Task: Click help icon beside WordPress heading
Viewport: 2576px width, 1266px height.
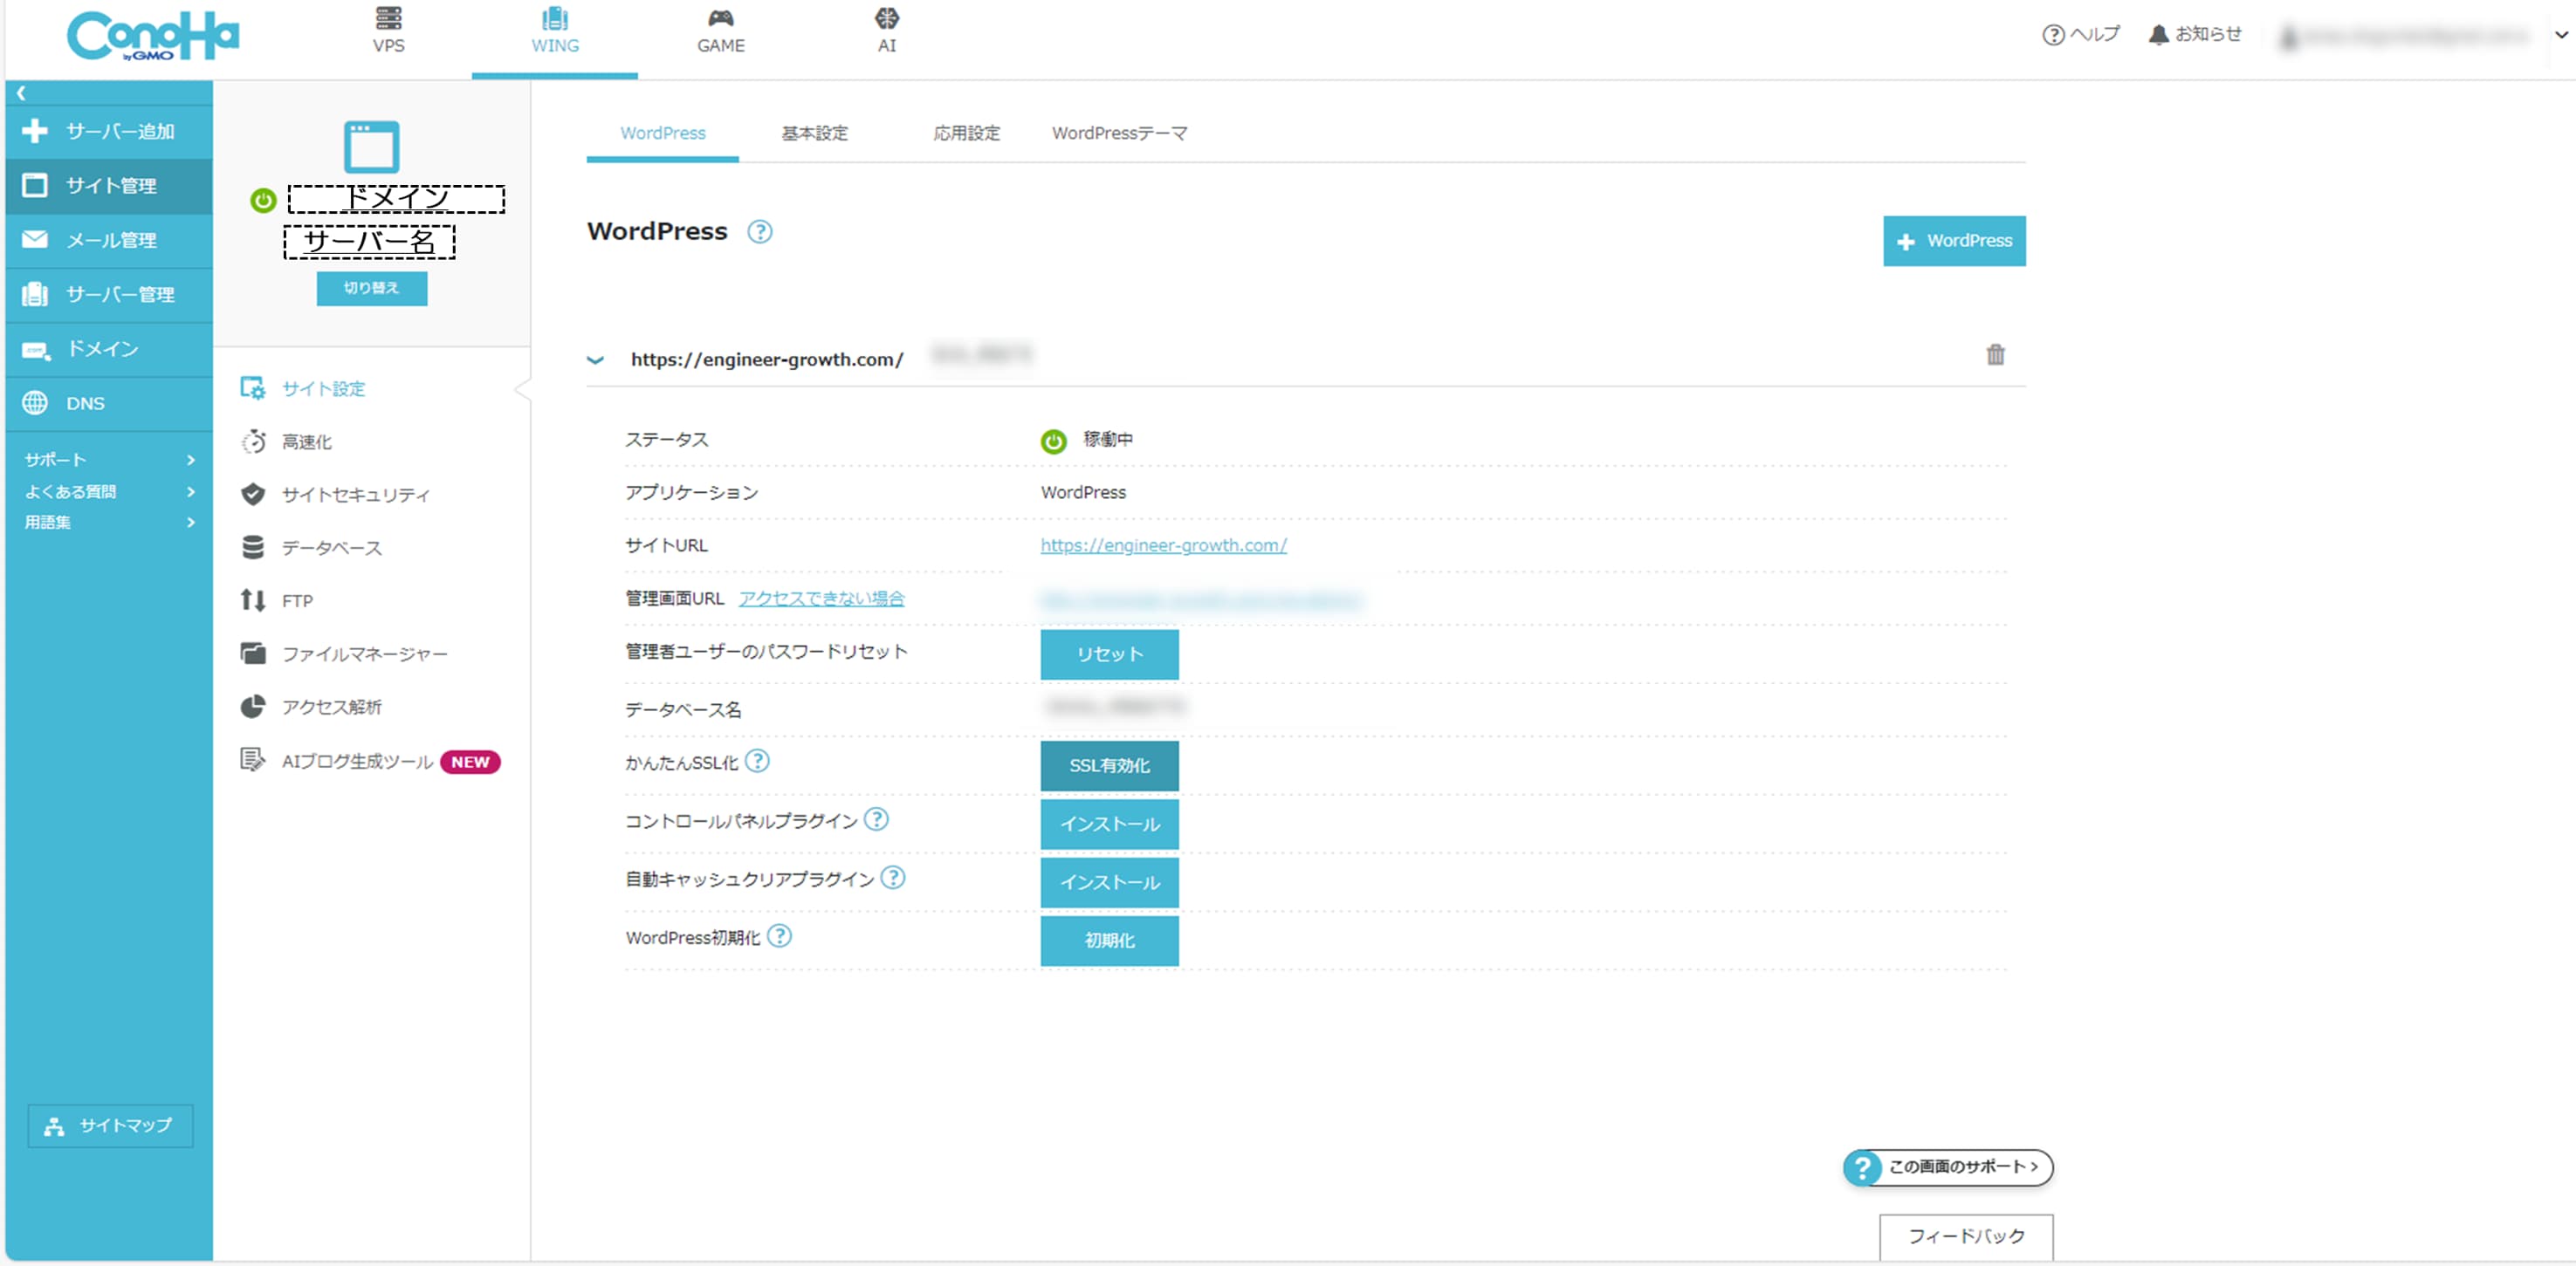Action: click(760, 232)
